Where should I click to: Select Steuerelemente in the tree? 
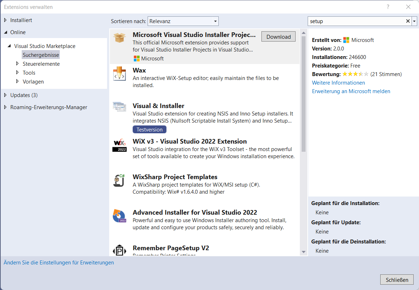point(41,64)
